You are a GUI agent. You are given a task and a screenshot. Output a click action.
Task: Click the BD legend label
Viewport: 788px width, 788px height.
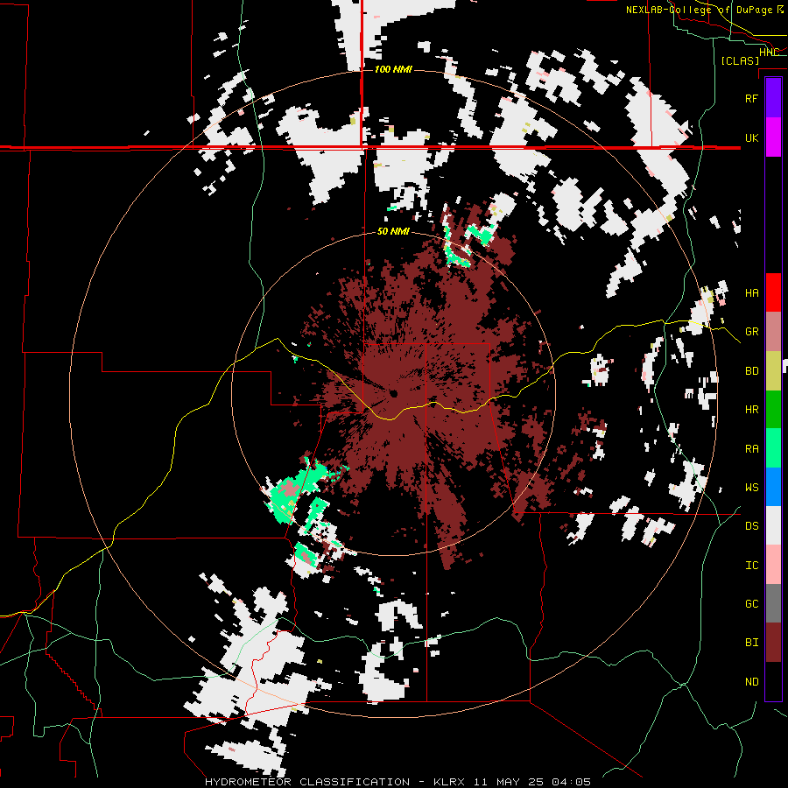click(751, 371)
